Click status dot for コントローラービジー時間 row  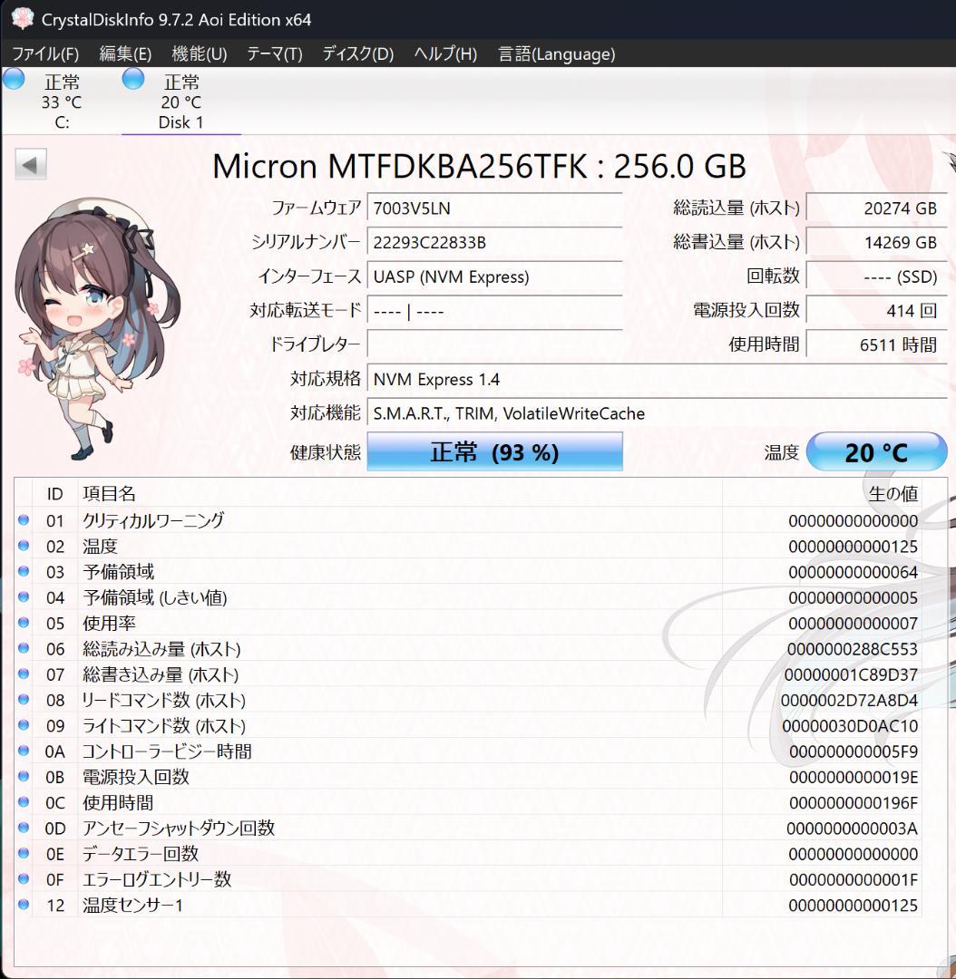click(x=24, y=751)
